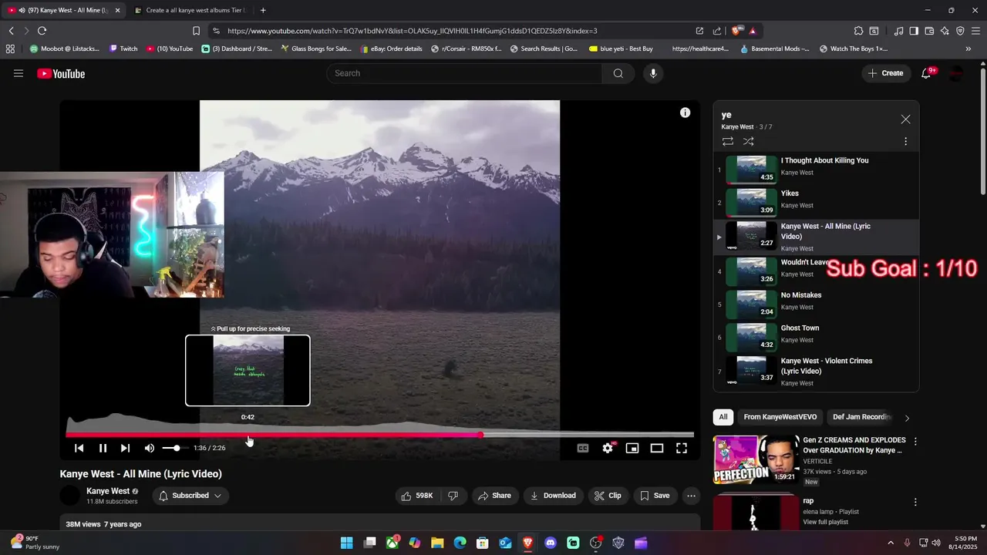Go to the YouTube home logo

(x=61, y=73)
